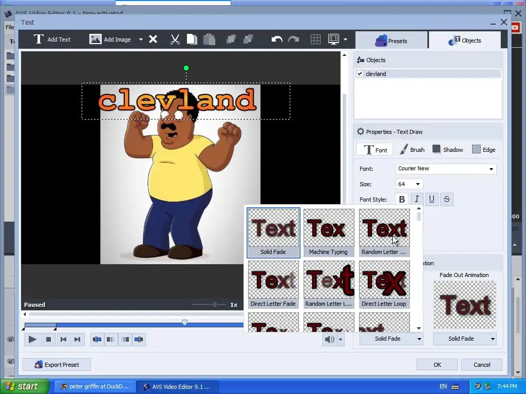Click the Fade Out Animation preview thumbnail
The image size is (526, 394).
point(464,305)
